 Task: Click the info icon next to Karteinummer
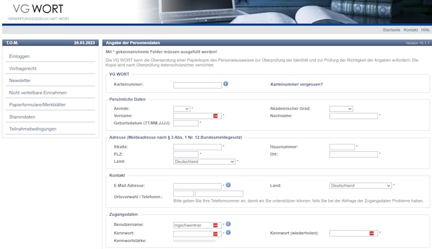point(226,84)
